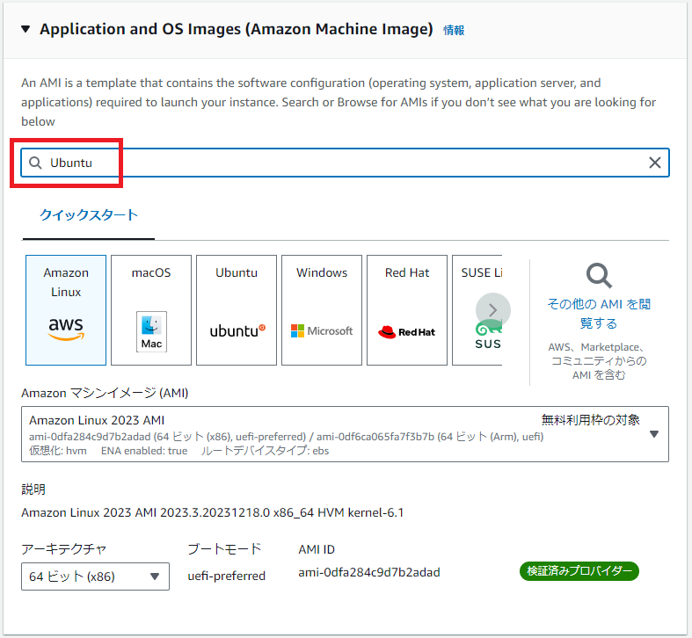
Task: Collapse the Application and OS Images section
Action: [25, 29]
